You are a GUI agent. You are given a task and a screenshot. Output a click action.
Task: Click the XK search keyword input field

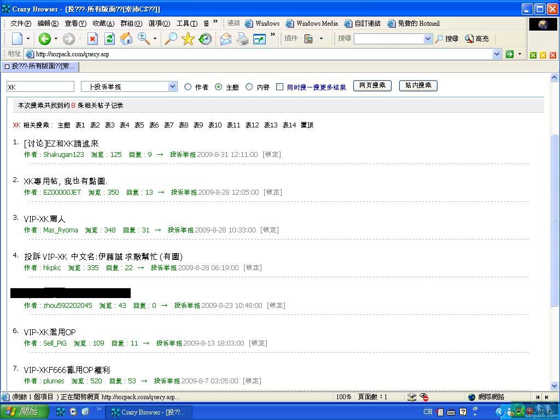(40, 86)
